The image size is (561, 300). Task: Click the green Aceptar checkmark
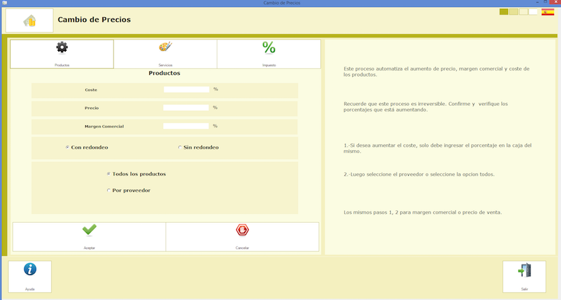(89, 231)
